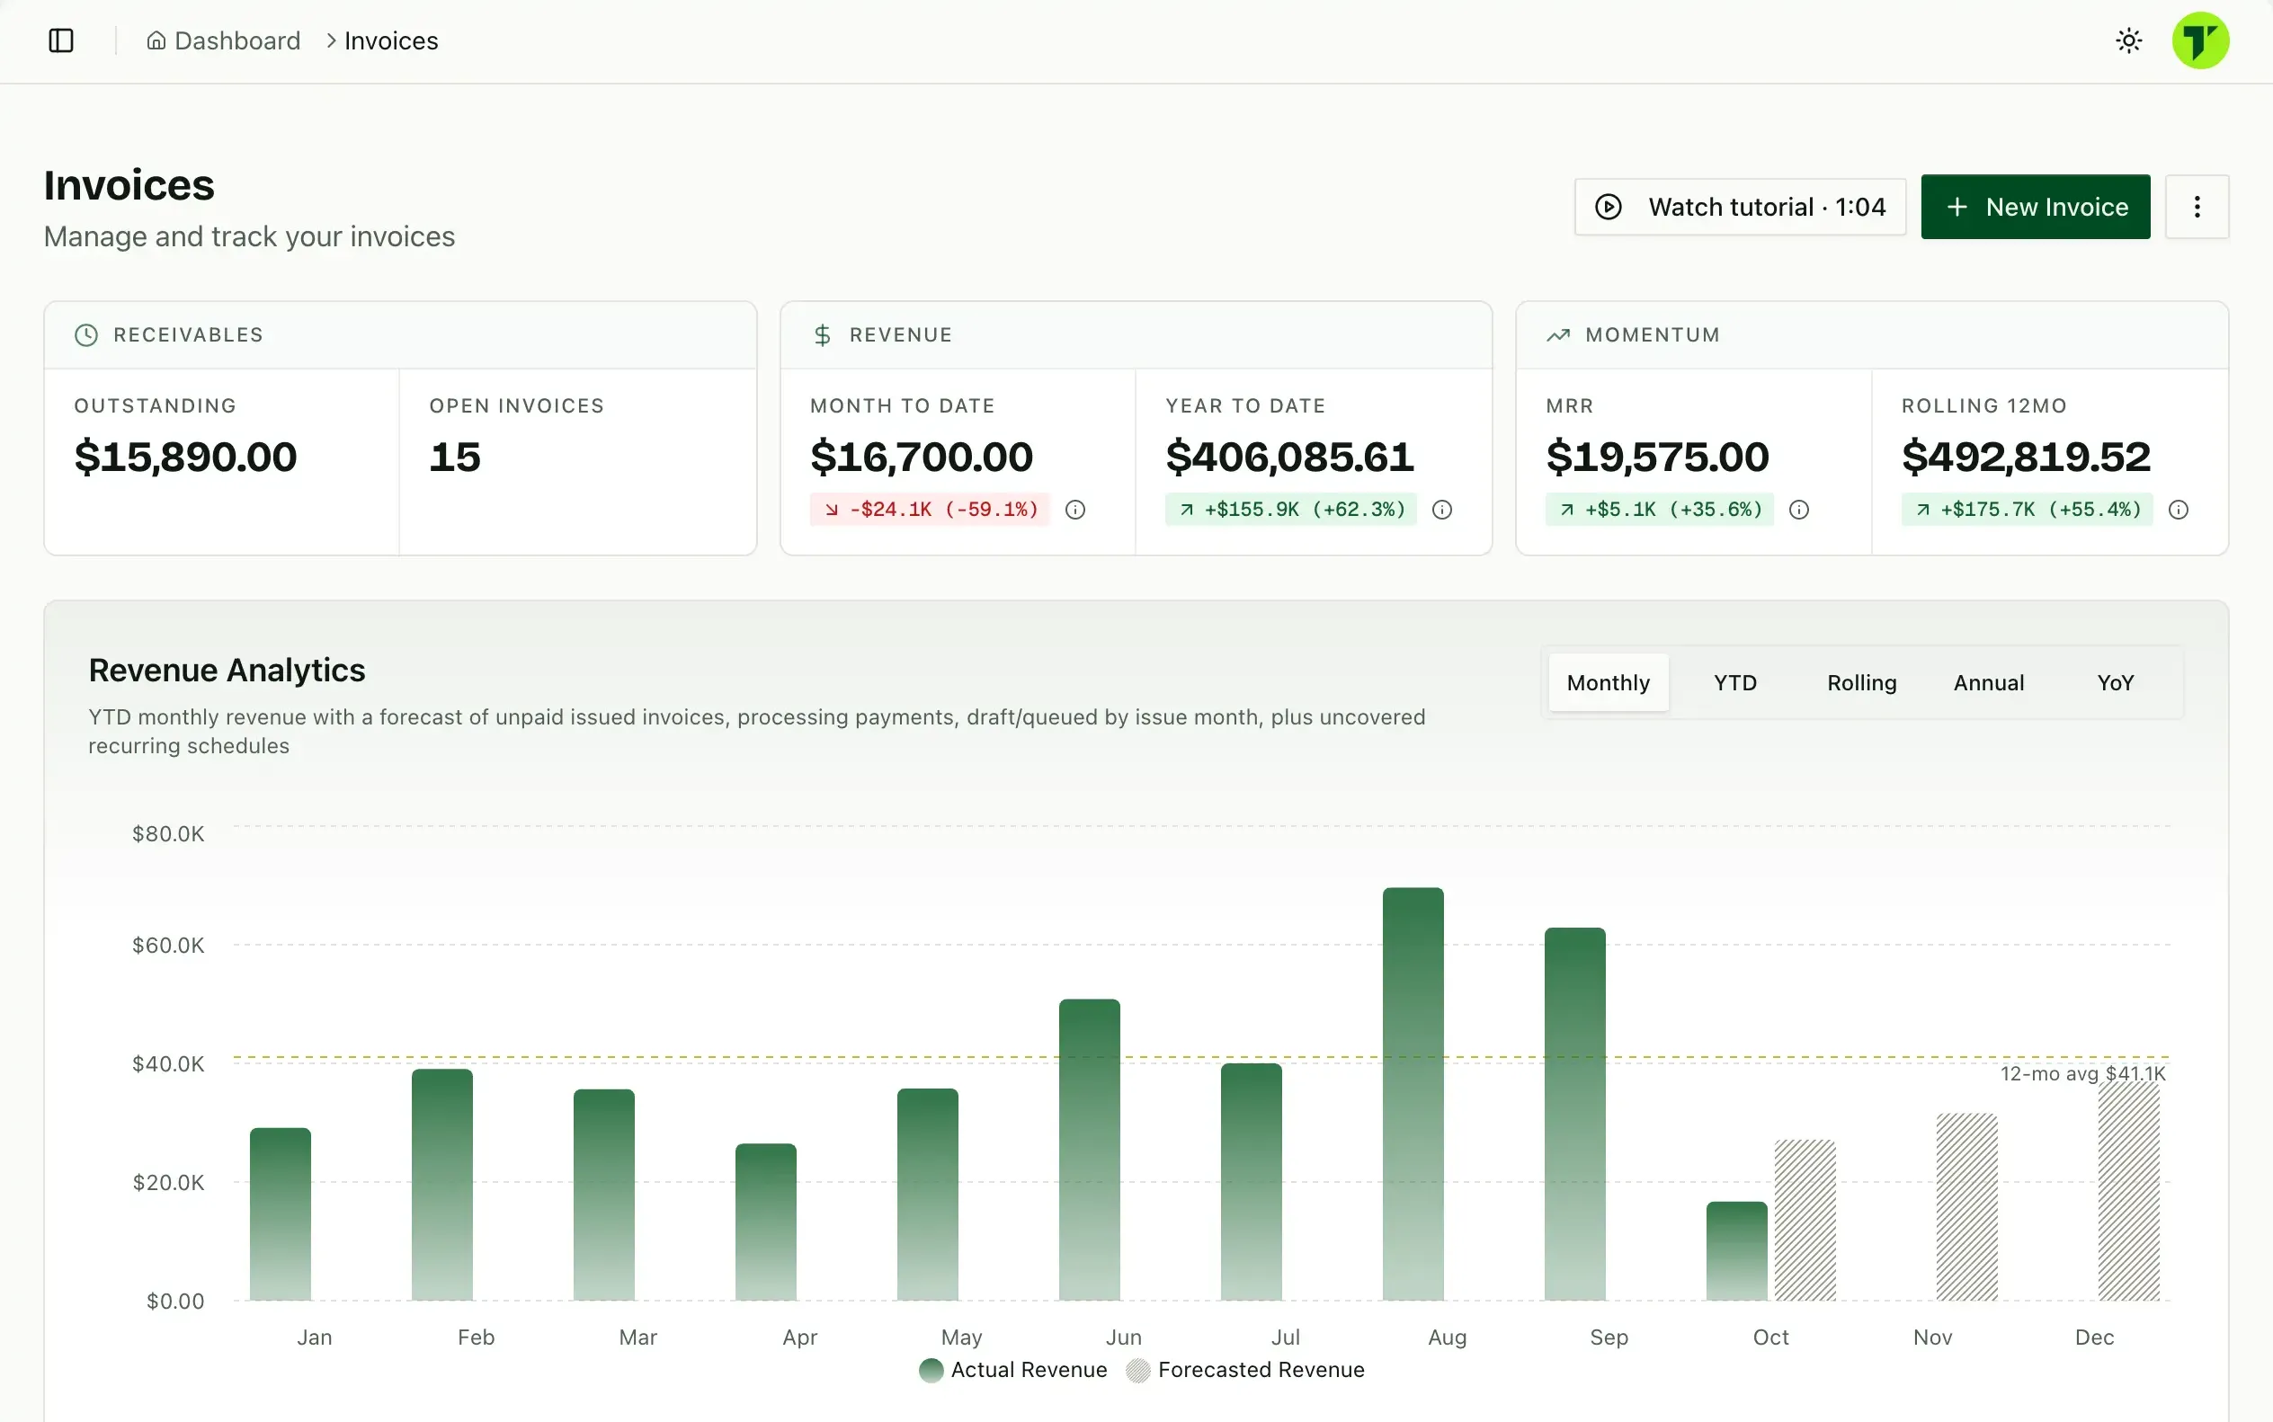Switch to the Annual tab
The image size is (2273, 1422).
click(1989, 683)
